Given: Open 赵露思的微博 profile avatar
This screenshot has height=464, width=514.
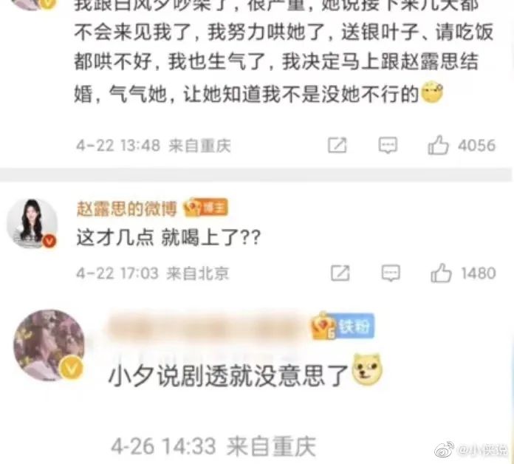Looking at the screenshot, I should click(32, 223).
